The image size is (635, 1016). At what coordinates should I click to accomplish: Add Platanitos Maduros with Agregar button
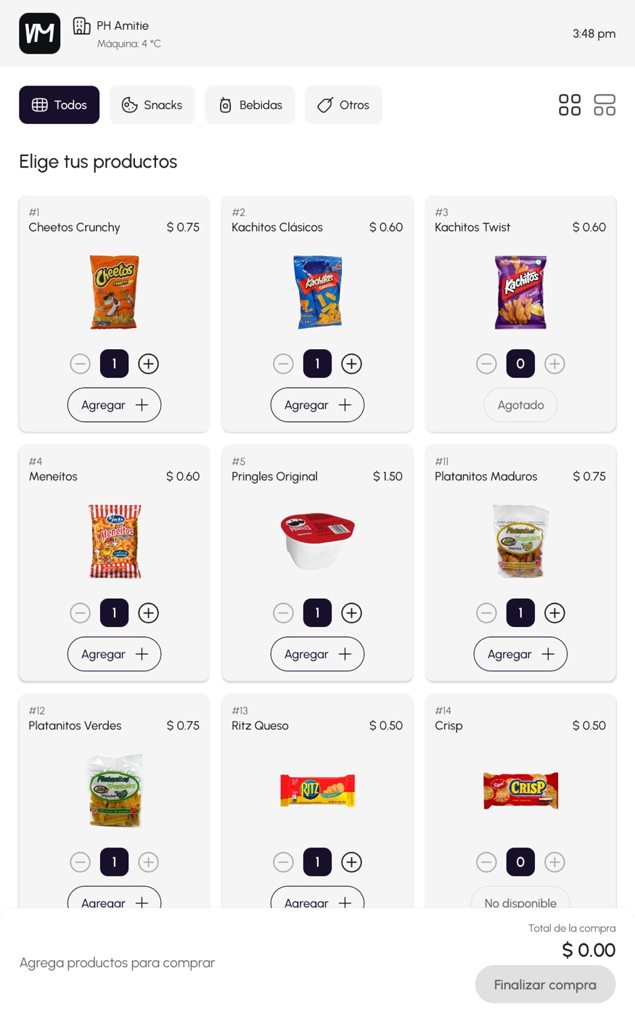(520, 654)
